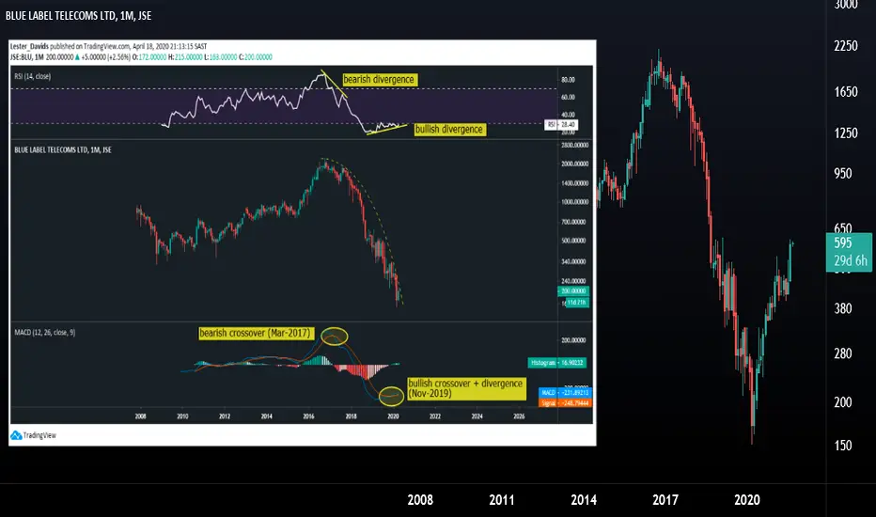Viewport: 876px width, 517px height.
Task: Click the 1650 price axis label
Action: pyautogui.click(x=845, y=92)
